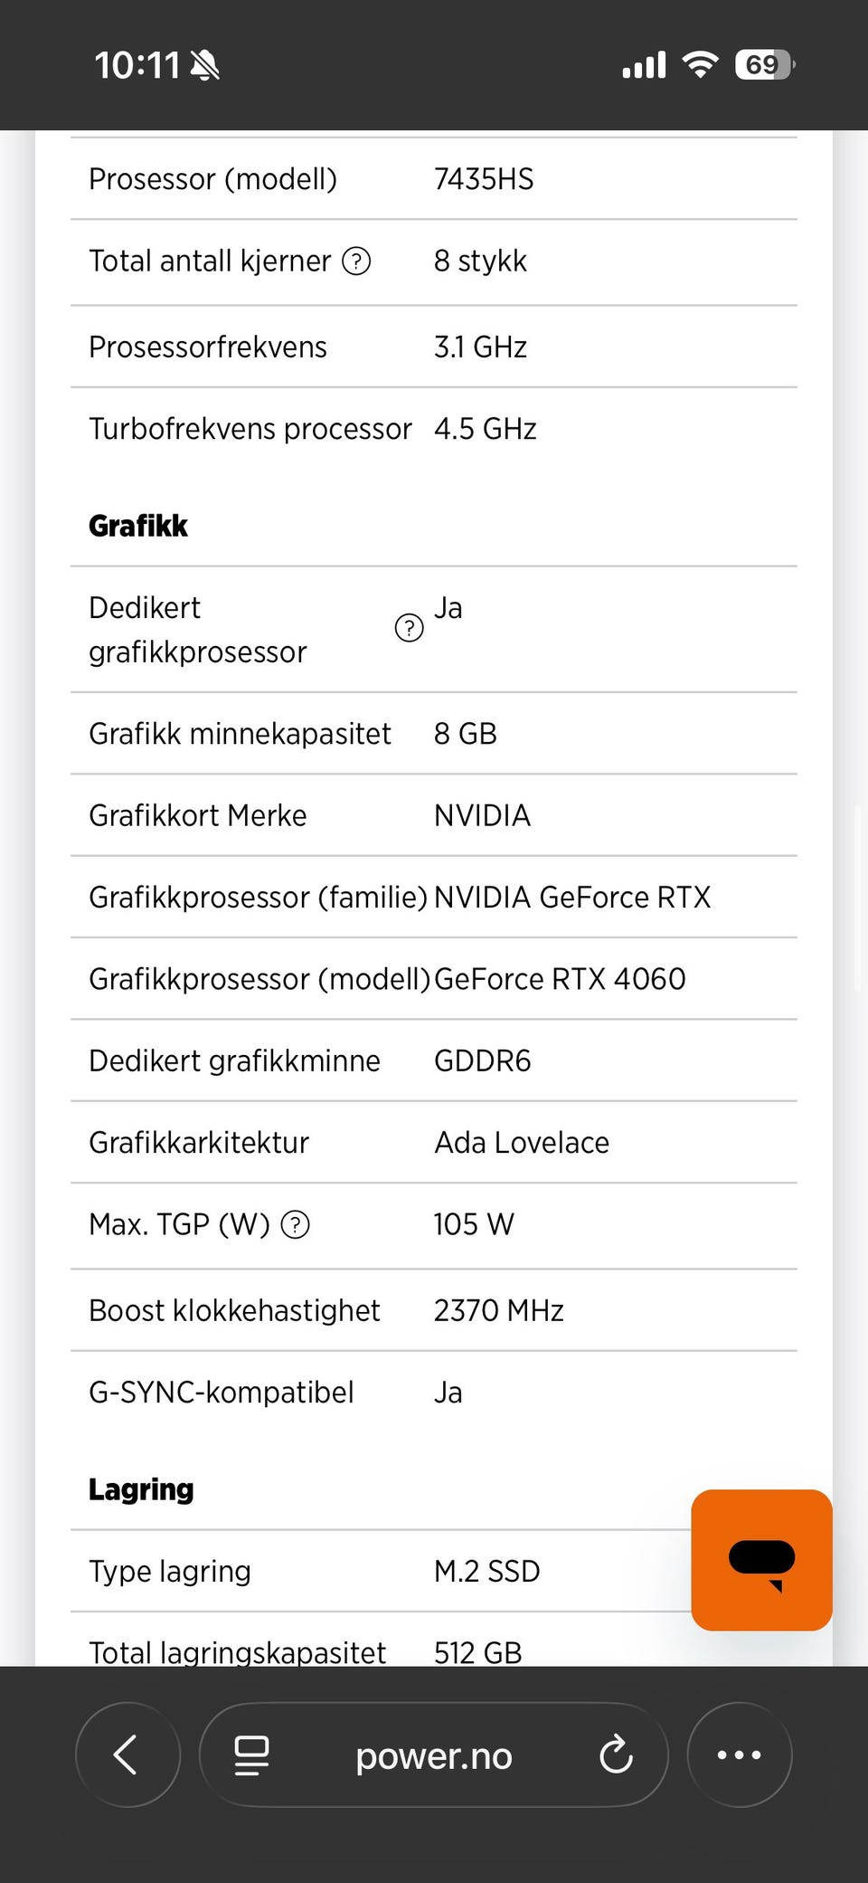Reload the power.no page
The height and width of the screenshot is (1883, 868).
(x=616, y=1755)
